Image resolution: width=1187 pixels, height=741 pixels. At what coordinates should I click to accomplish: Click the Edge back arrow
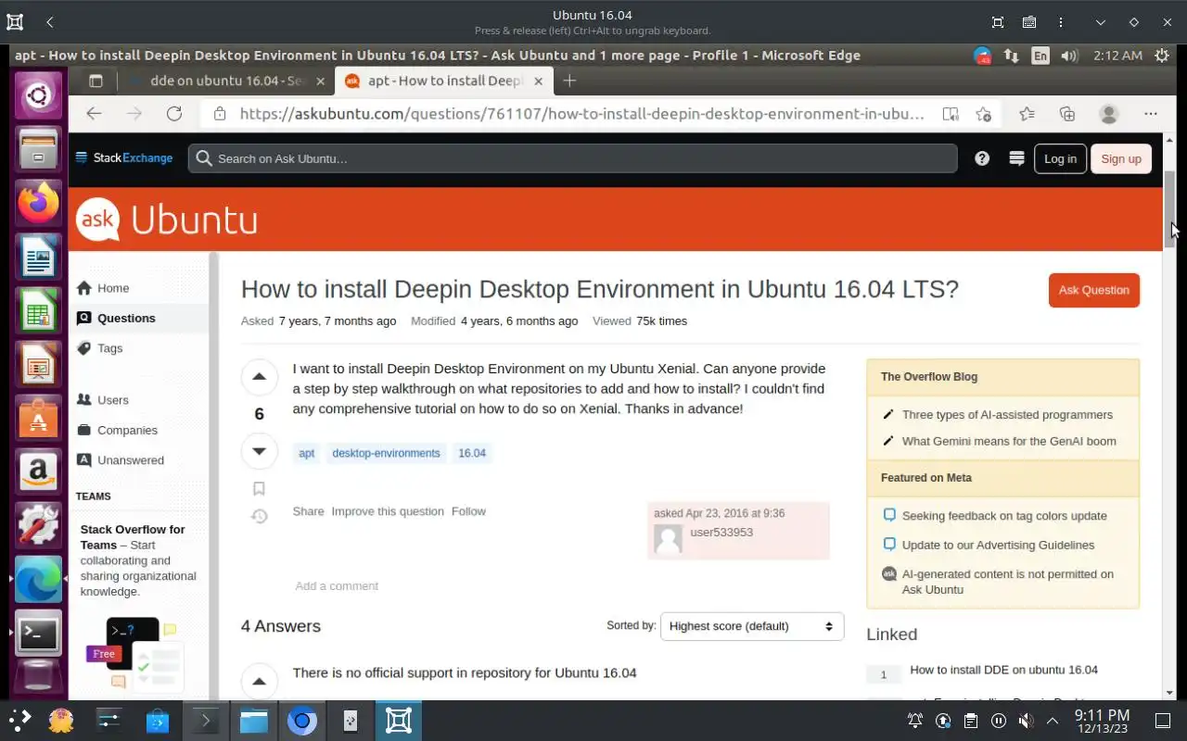(93, 113)
